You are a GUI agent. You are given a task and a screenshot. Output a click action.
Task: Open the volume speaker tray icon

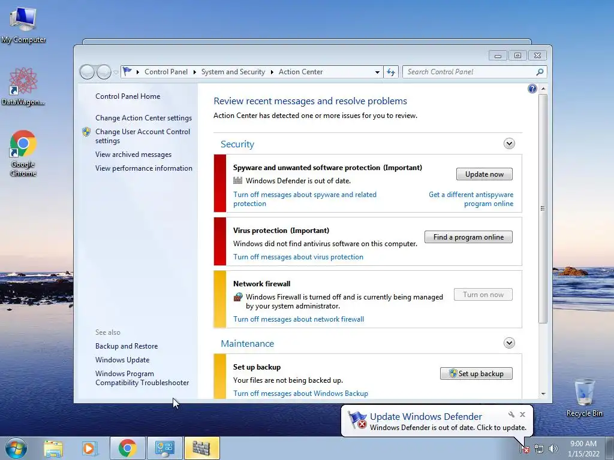pyautogui.click(x=553, y=449)
